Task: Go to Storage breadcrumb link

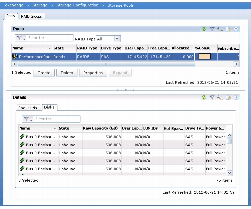Action: pyautogui.click(x=40, y=5)
